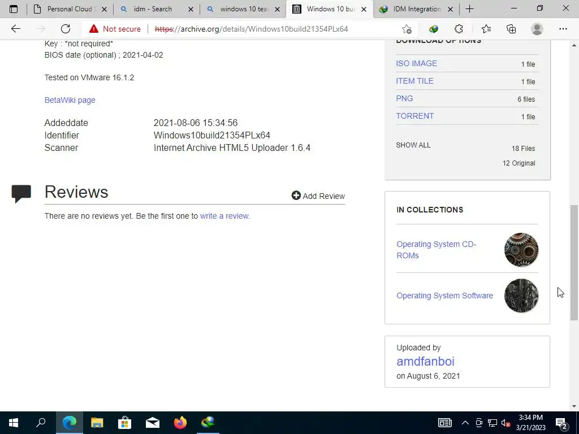
Task: Open the Windows Start menu
Action: tap(14, 423)
